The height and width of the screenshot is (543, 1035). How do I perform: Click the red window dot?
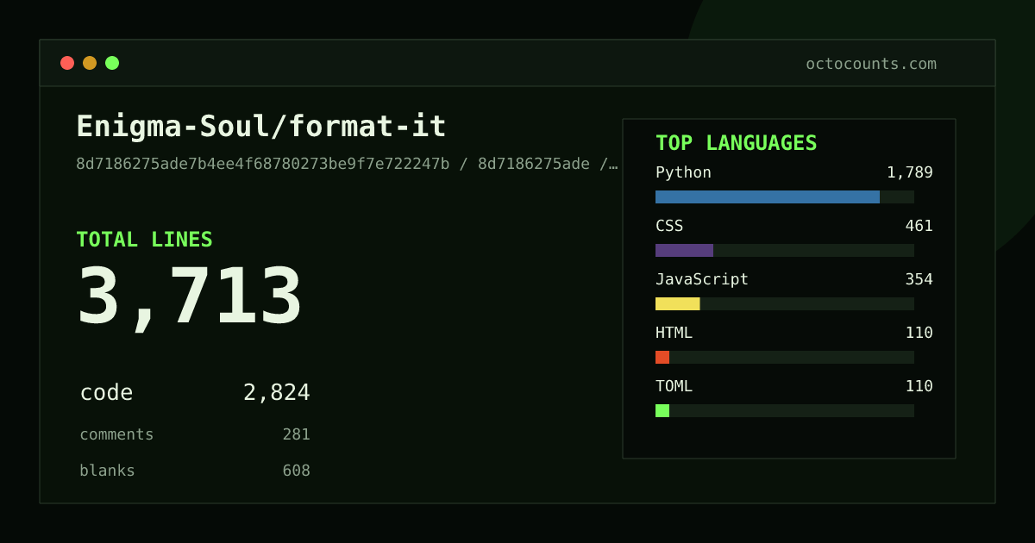(x=67, y=63)
